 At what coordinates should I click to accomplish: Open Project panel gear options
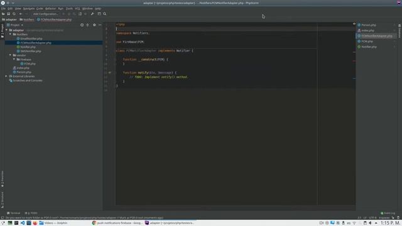(94, 25)
